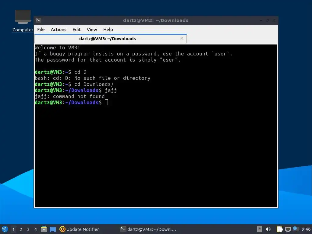Close the terminal window
The height and width of the screenshot is (234, 312).
click(274, 20)
